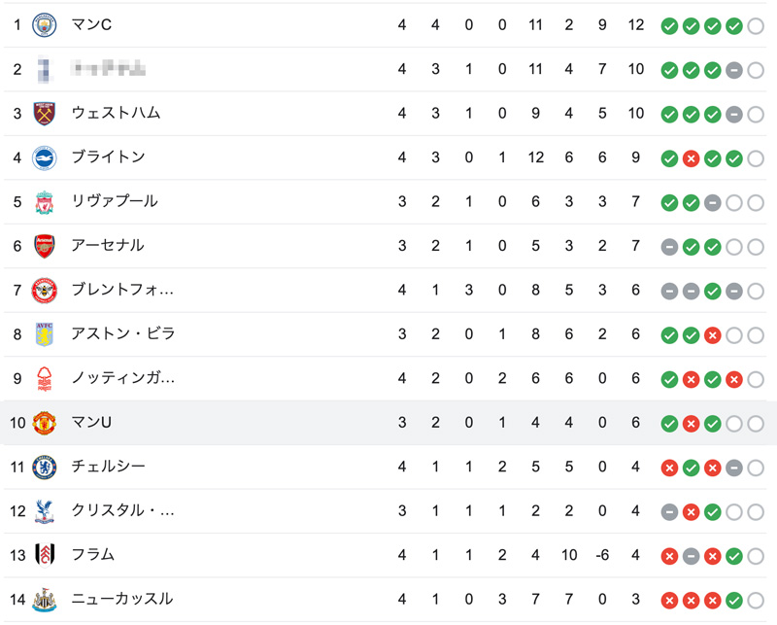This screenshot has height=625, width=777.
Task: Click the Manchester City club crest
Action: (44, 25)
